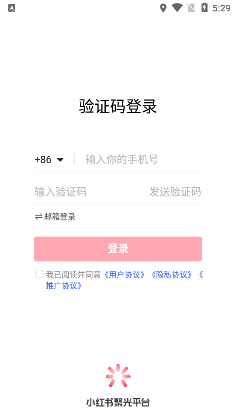This screenshot has width=236, height=419.
Task: Open the 《推广协议》 link
Action: 64,285
